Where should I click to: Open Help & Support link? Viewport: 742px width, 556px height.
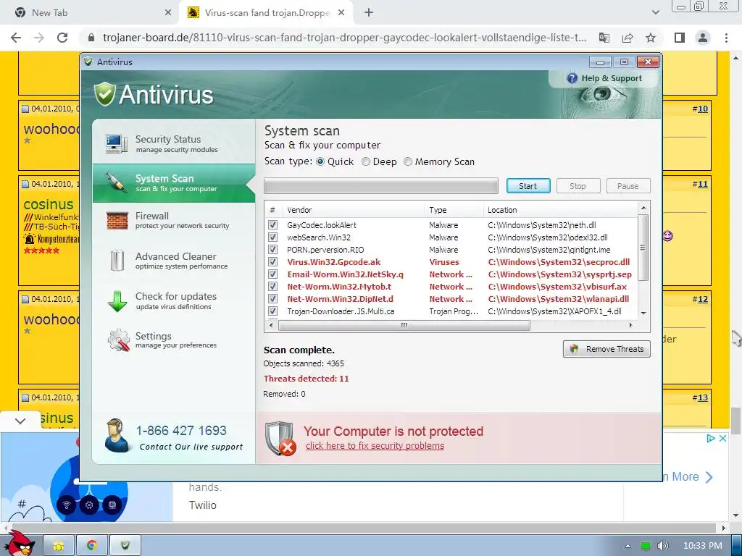tap(612, 78)
